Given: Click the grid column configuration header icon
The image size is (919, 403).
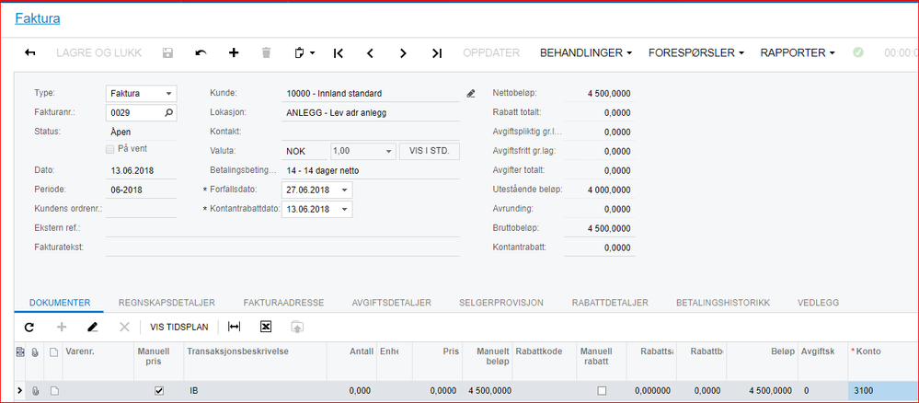Looking at the screenshot, I should 20,351.
